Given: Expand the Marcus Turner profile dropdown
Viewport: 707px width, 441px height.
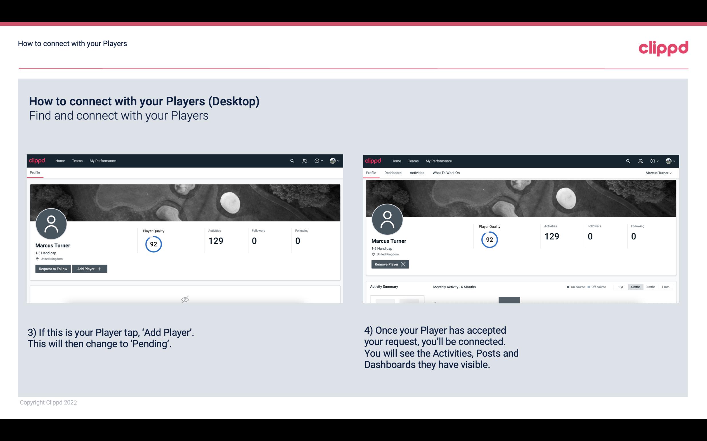Looking at the screenshot, I should (659, 173).
